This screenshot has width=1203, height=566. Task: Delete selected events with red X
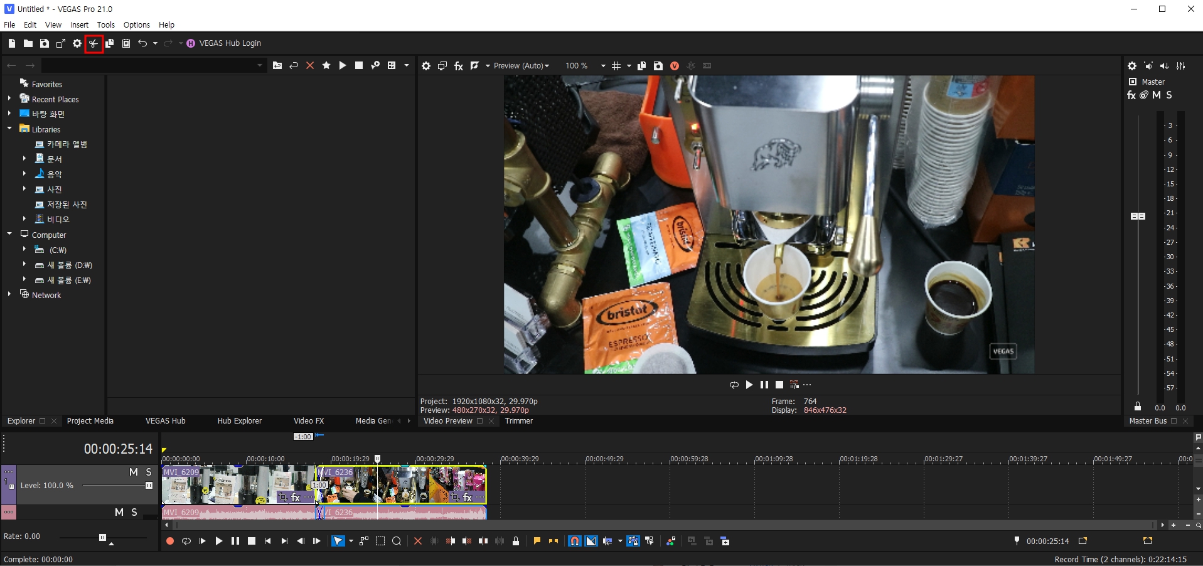pos(418,541)
